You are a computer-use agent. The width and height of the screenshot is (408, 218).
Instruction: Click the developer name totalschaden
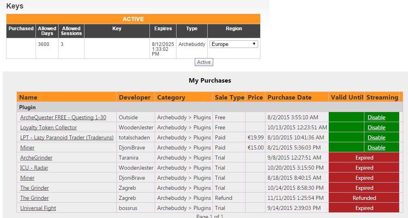pos(134,137)
